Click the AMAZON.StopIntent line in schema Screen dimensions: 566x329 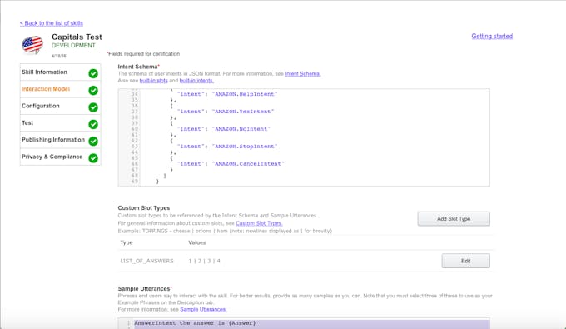[227, 147]
